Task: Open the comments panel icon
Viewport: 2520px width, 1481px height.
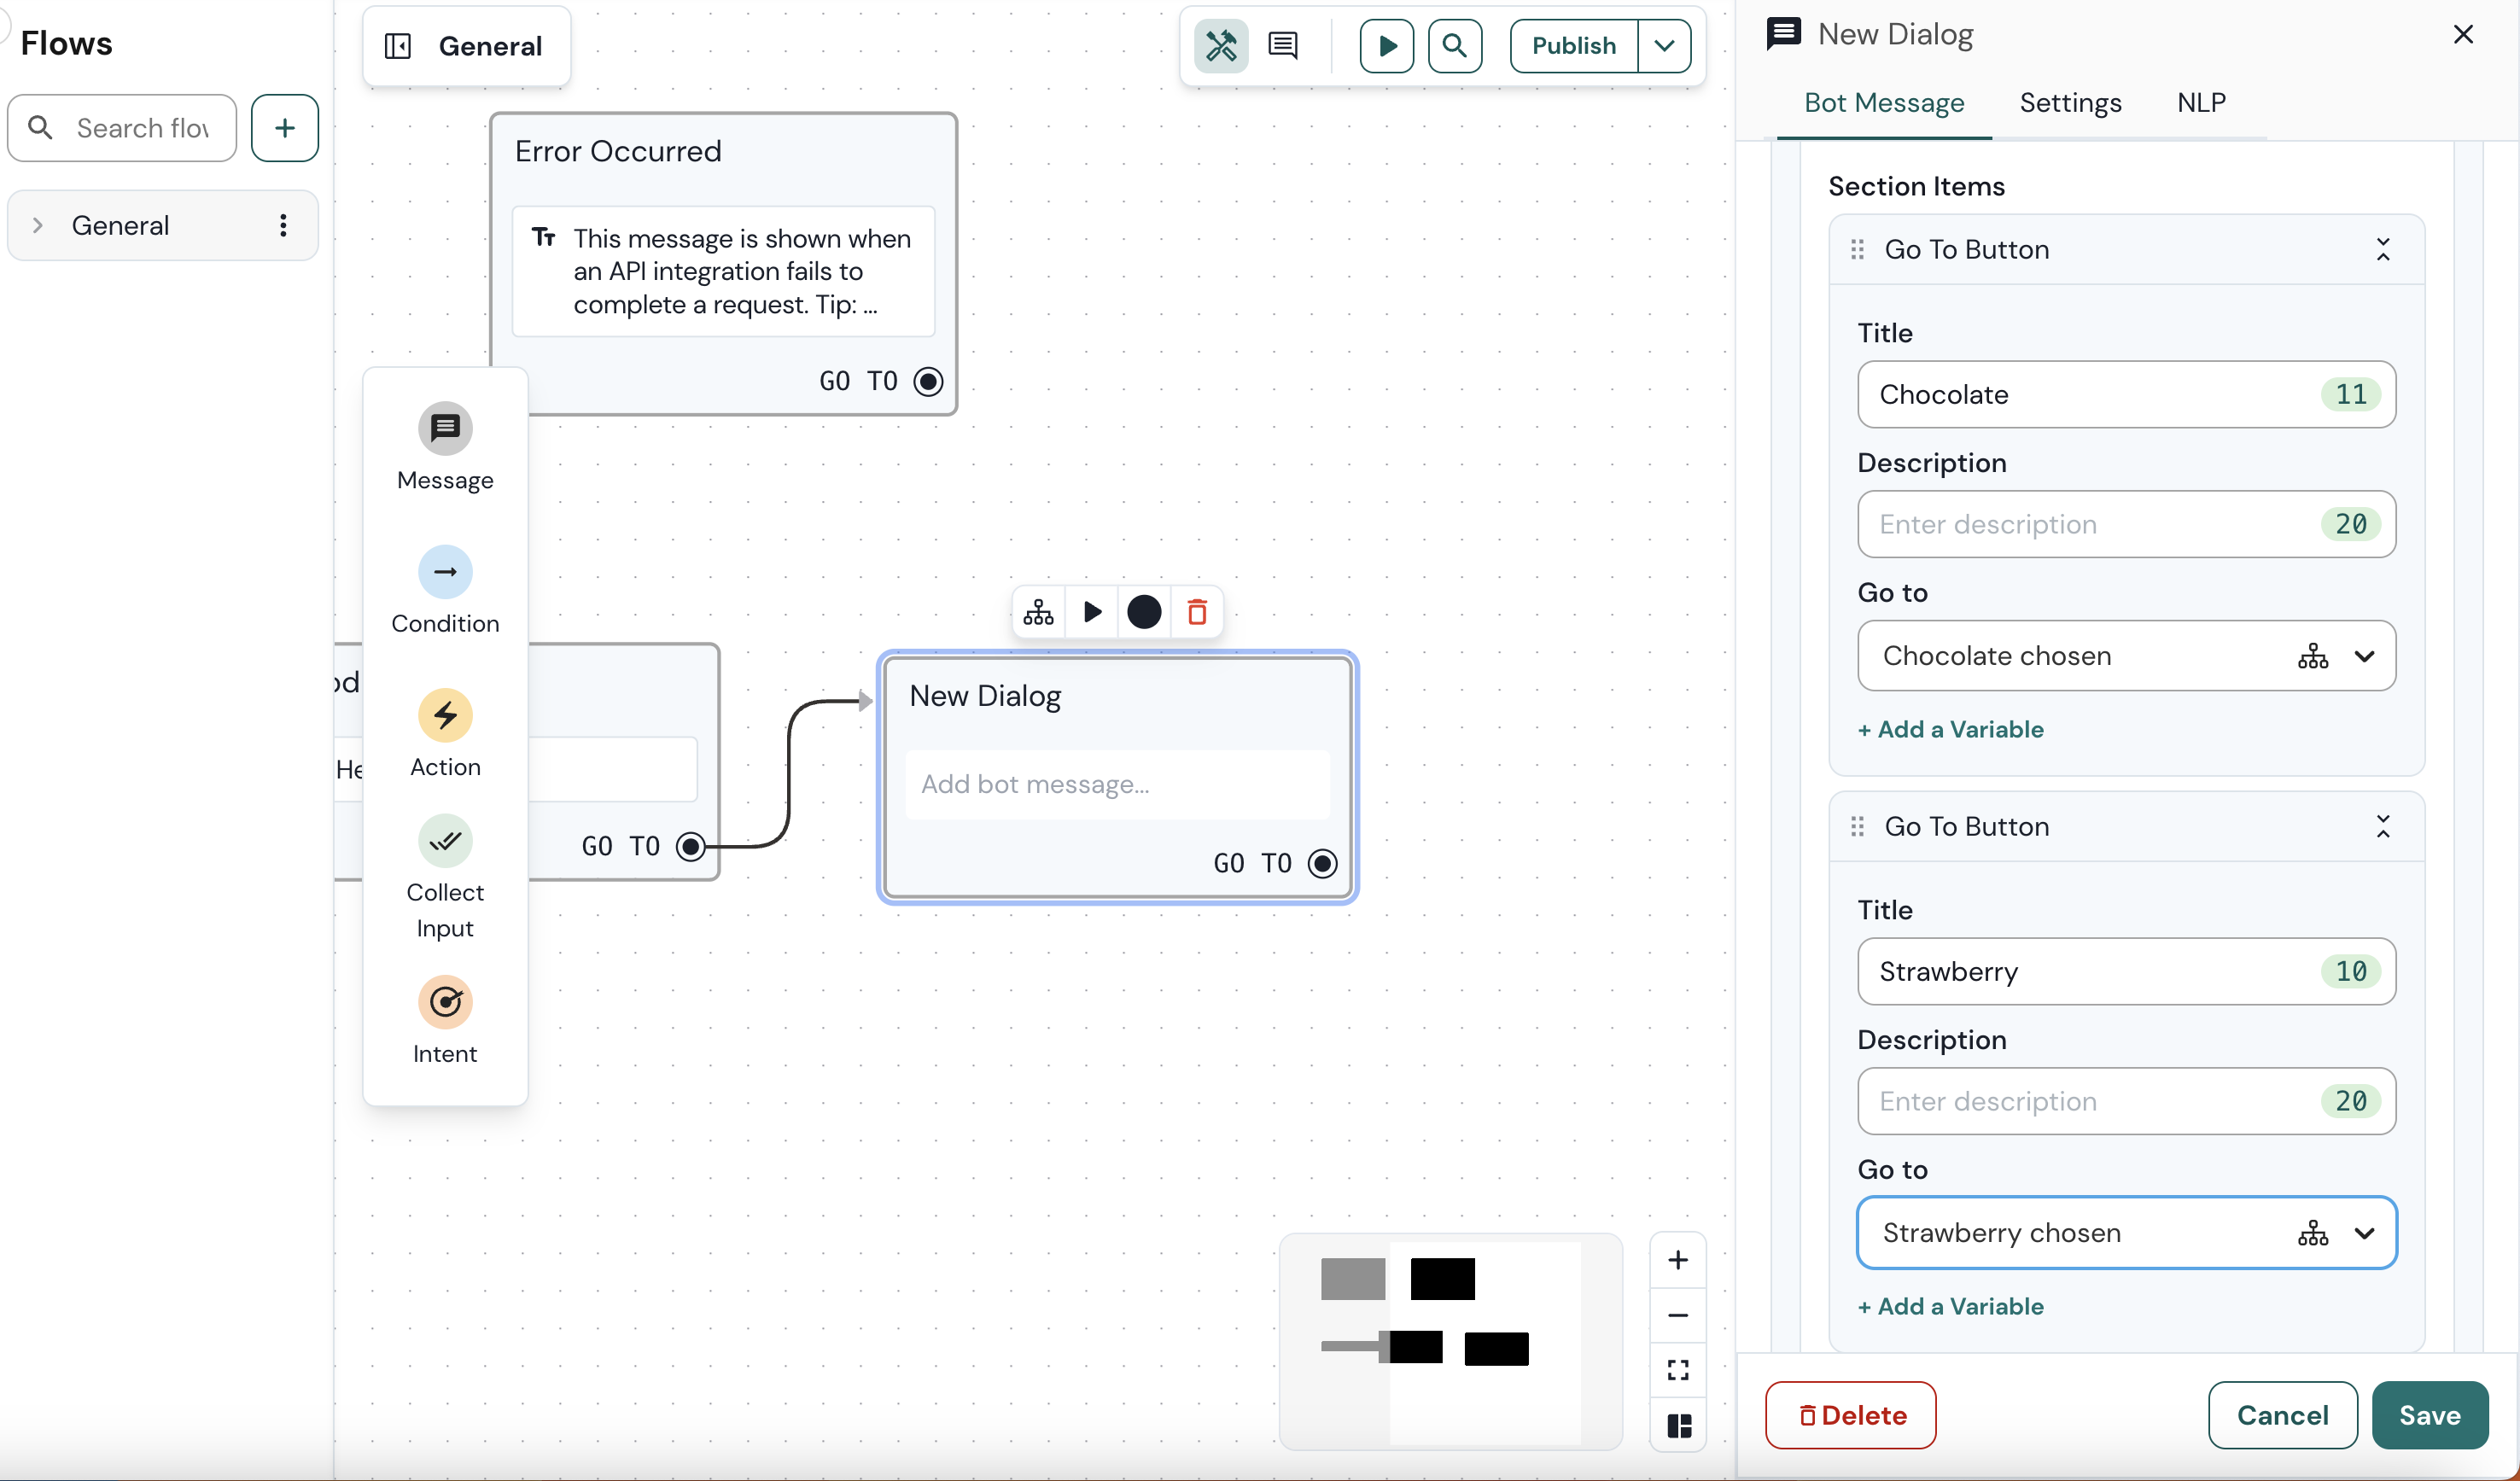Action: pyautogui.click(x=1283, y=45)
